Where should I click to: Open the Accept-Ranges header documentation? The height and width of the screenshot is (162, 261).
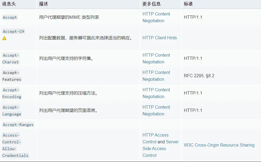(18, 124)
